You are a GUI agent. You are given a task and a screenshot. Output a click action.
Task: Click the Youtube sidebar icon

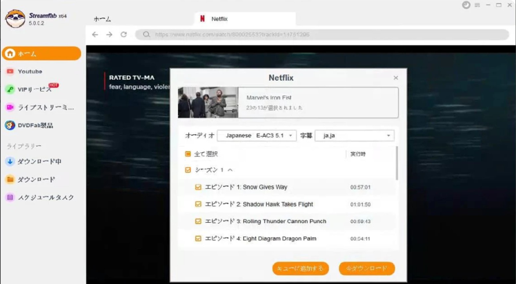10,71
